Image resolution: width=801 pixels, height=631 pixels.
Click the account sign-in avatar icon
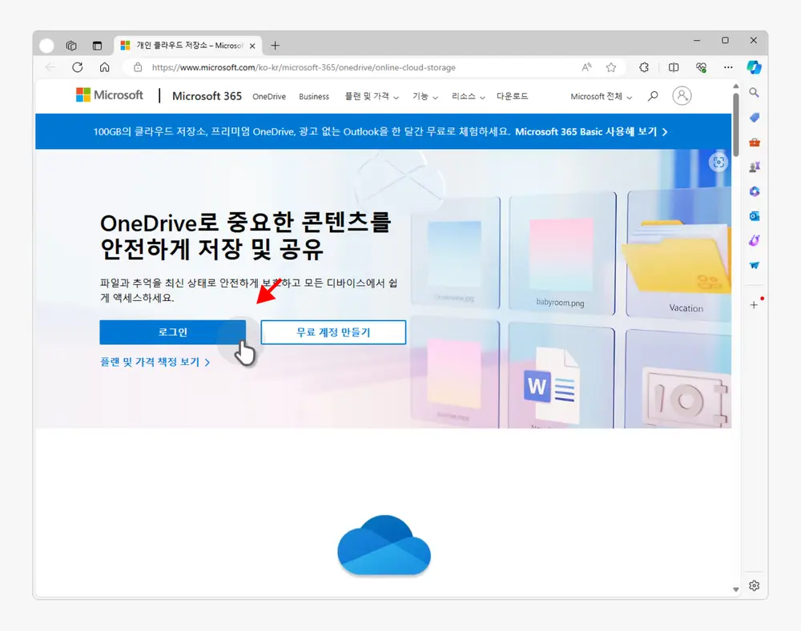pyautogui.click(x=682, y=95)
